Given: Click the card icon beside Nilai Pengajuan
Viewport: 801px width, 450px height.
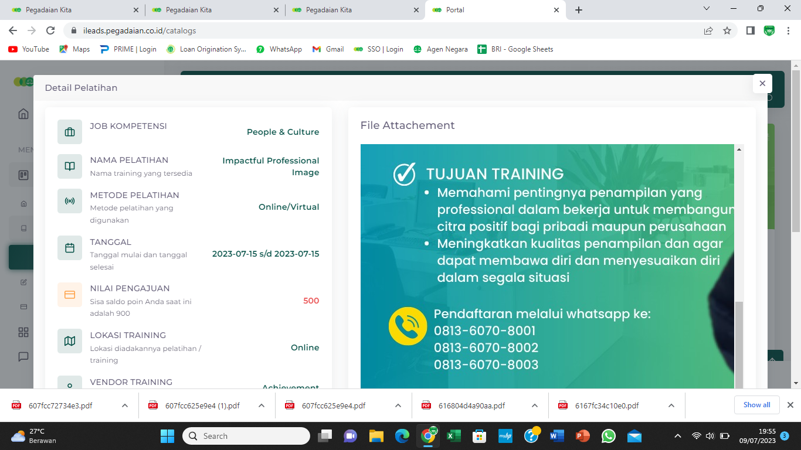Looking at the screenshot, I should [70, 295].
